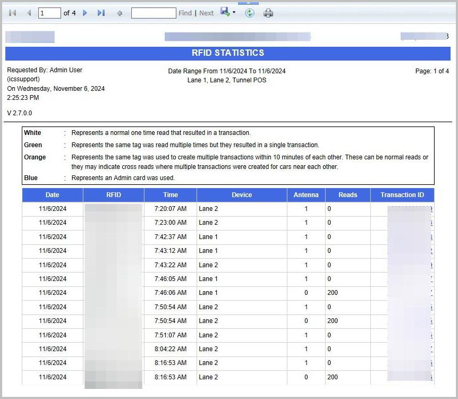Click the find text search box
The width and height of the screenshot is (458, 399).
pyautogui.click(x=154, y=13)
